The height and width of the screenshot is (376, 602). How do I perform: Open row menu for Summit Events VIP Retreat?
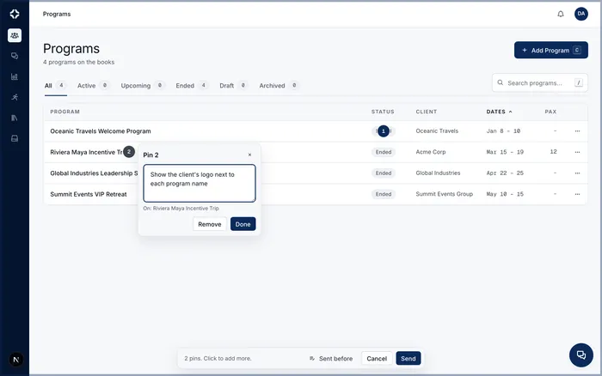click(x=577, y=194)
